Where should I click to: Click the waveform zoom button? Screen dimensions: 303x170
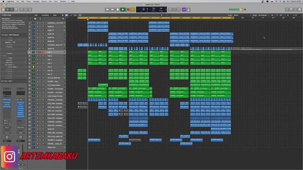click(x=272, y=15)
